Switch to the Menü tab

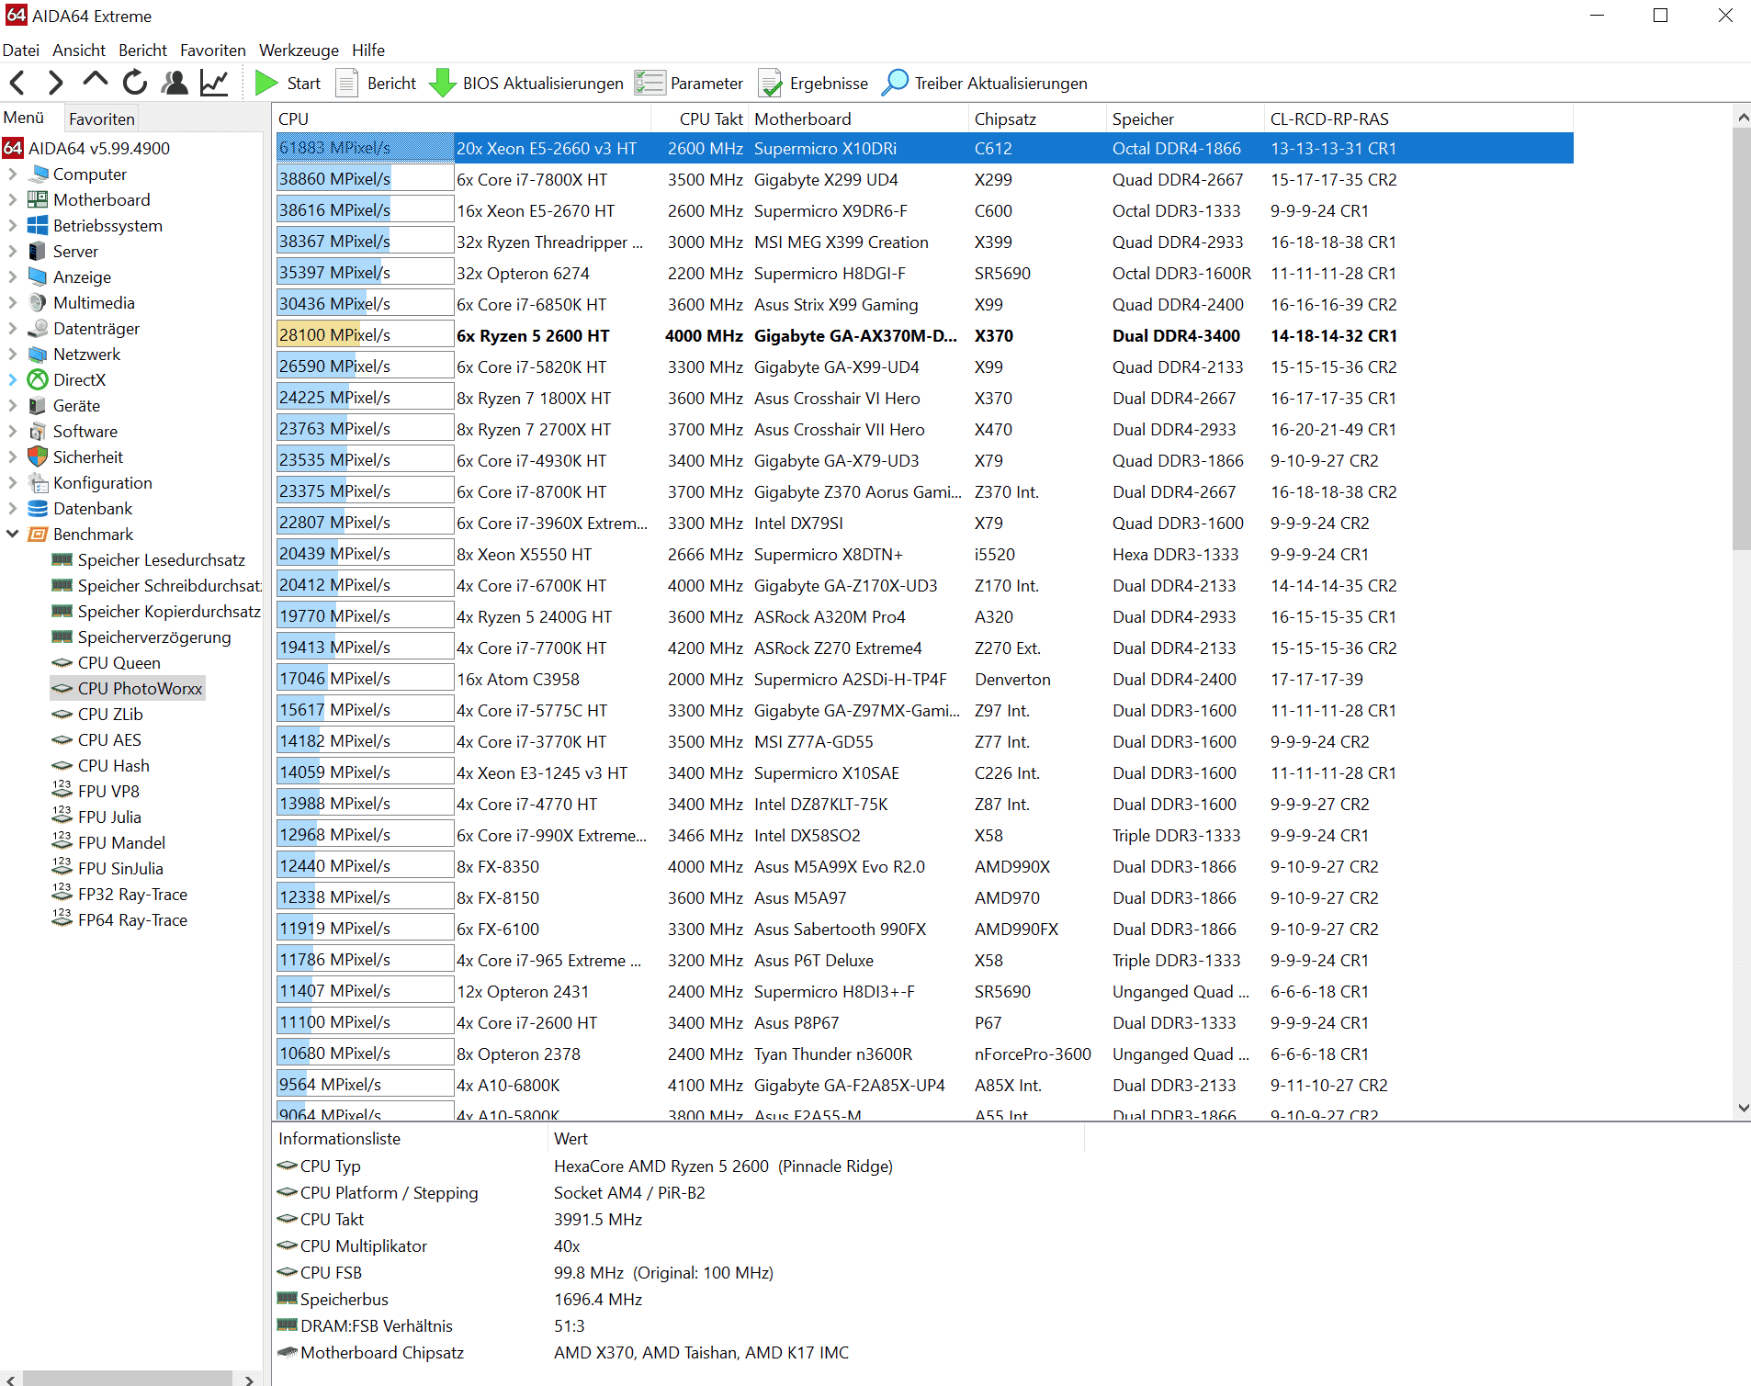tap(24, 118)
